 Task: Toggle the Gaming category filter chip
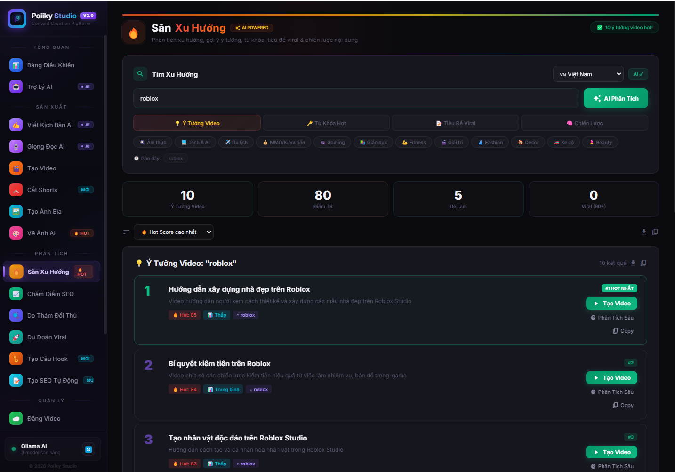[332, 143]
